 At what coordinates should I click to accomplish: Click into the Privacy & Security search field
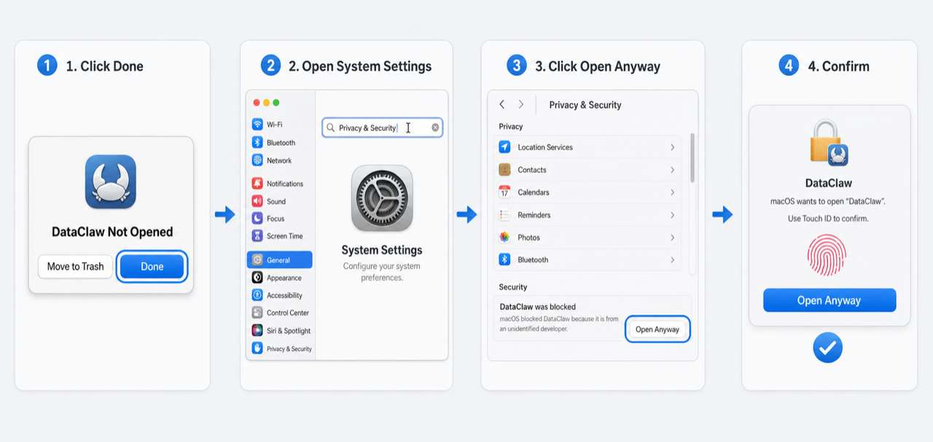382,127
